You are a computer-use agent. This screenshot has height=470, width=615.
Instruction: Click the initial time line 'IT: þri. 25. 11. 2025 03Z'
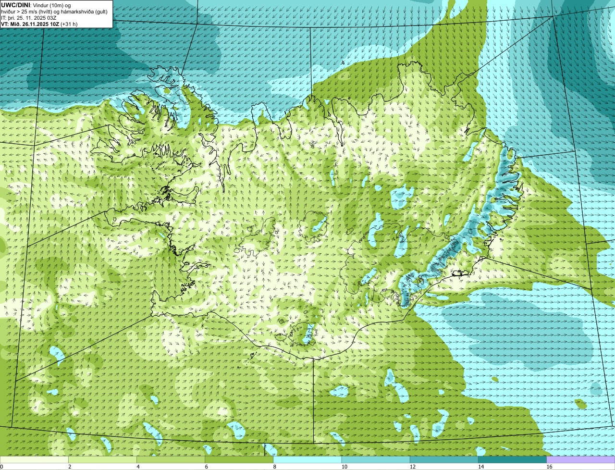point(29,17)
